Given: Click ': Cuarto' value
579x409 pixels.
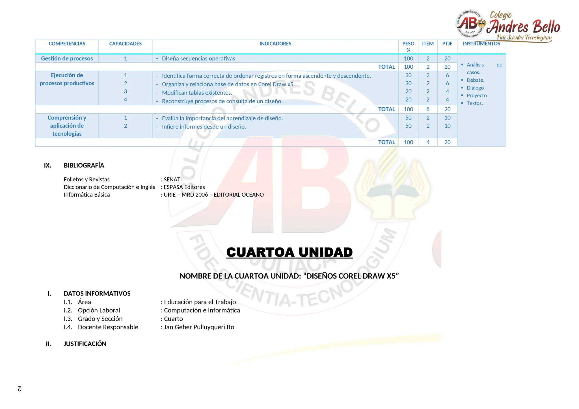Looking at the screenshot, I should (172, 319).
